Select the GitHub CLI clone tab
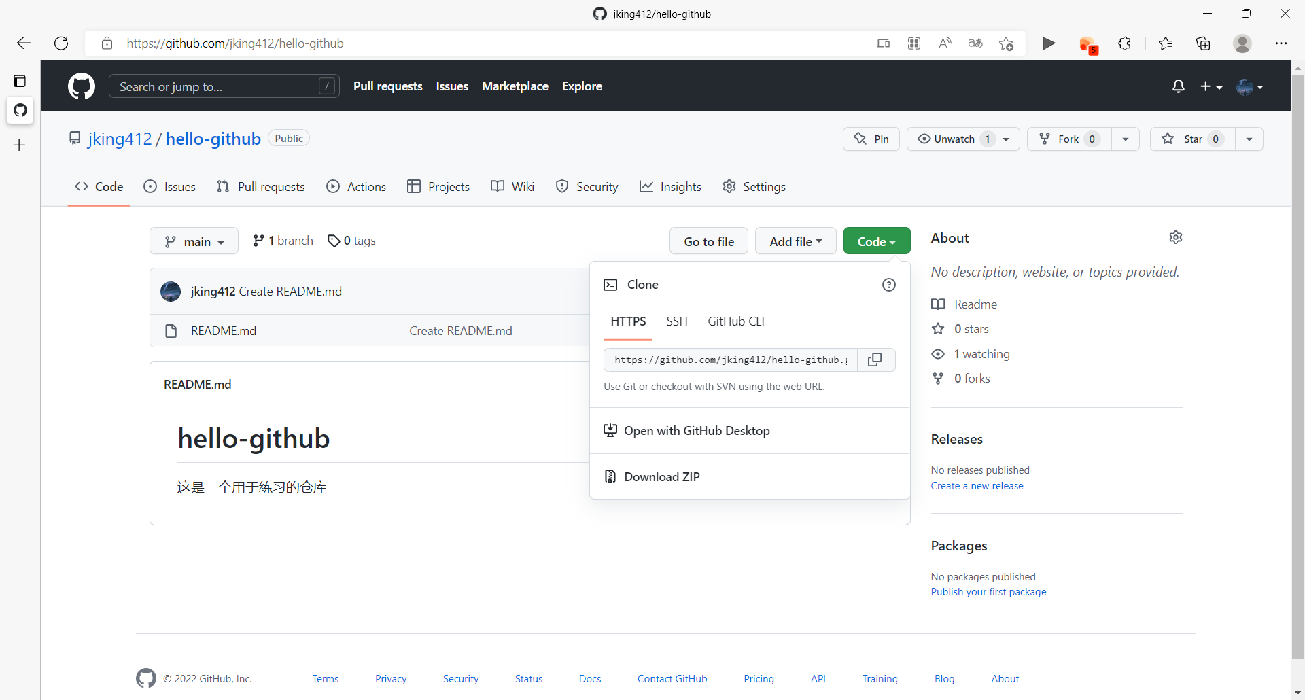1305x700 pixels. coord(736,321)
